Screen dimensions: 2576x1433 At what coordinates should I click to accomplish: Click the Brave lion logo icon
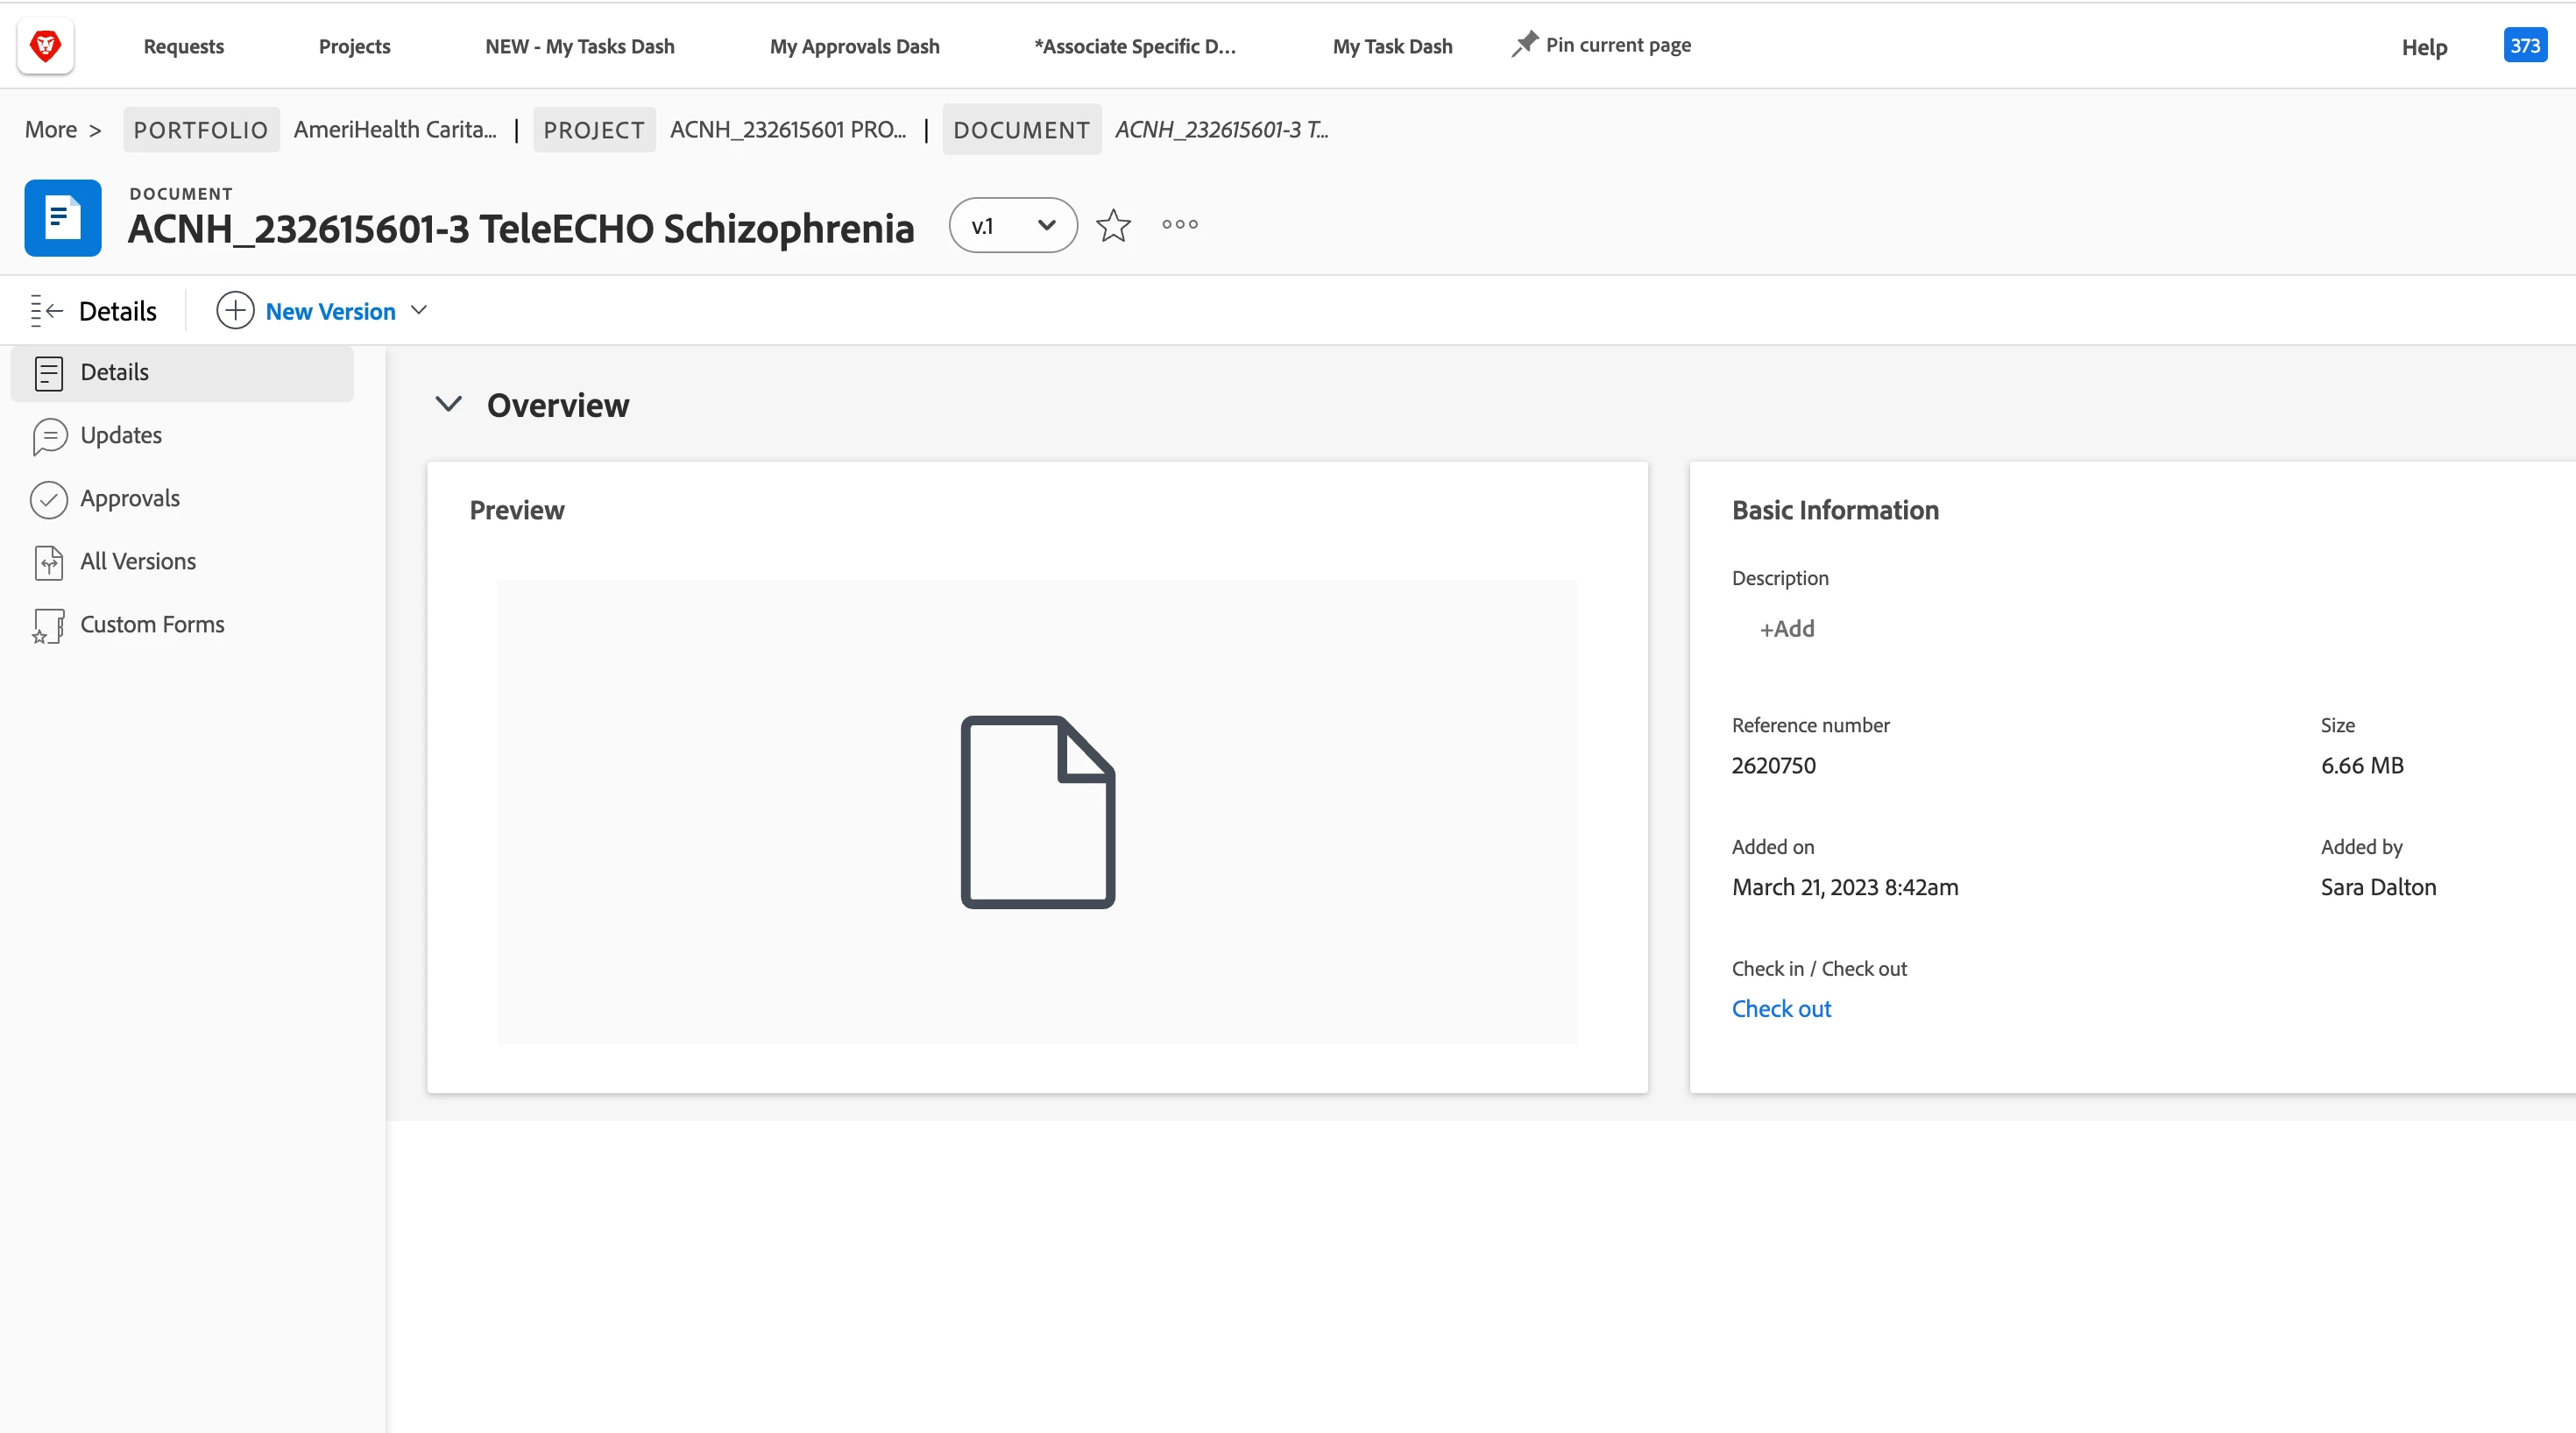click(x=45, y=46)
